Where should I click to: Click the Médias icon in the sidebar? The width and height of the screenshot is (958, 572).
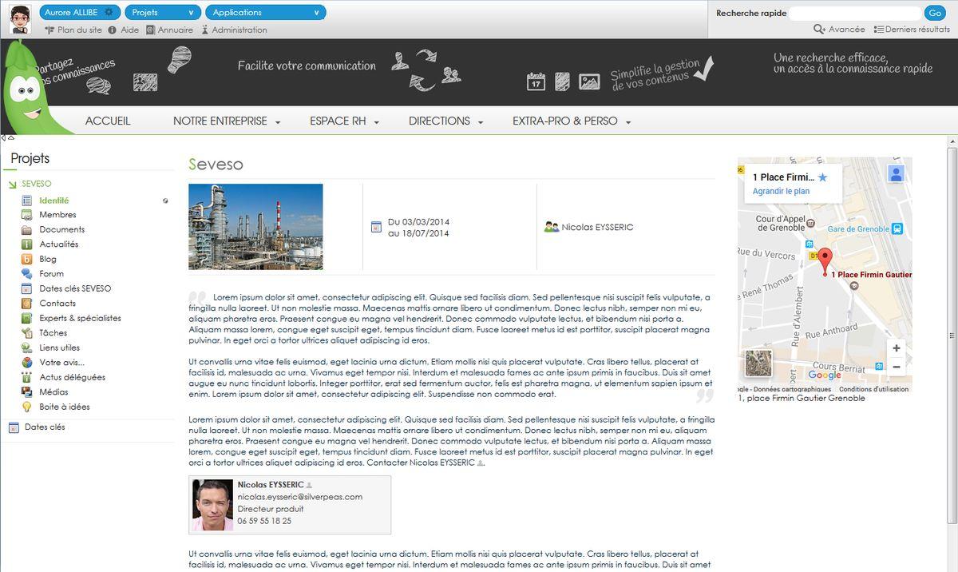click(x=26, y=392)
